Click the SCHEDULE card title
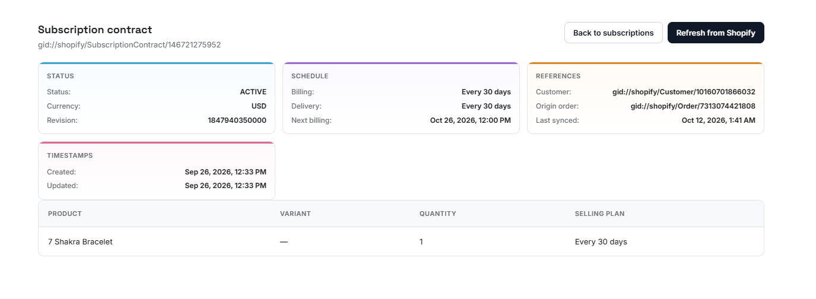Screen dimensions: 816x299 click(310, 76)
